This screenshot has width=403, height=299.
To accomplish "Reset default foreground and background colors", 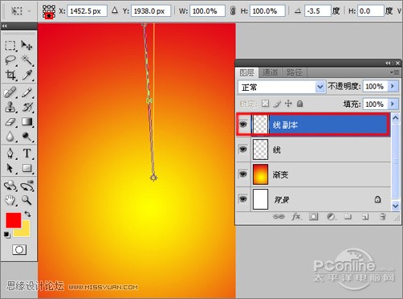I will pos(7,235).
